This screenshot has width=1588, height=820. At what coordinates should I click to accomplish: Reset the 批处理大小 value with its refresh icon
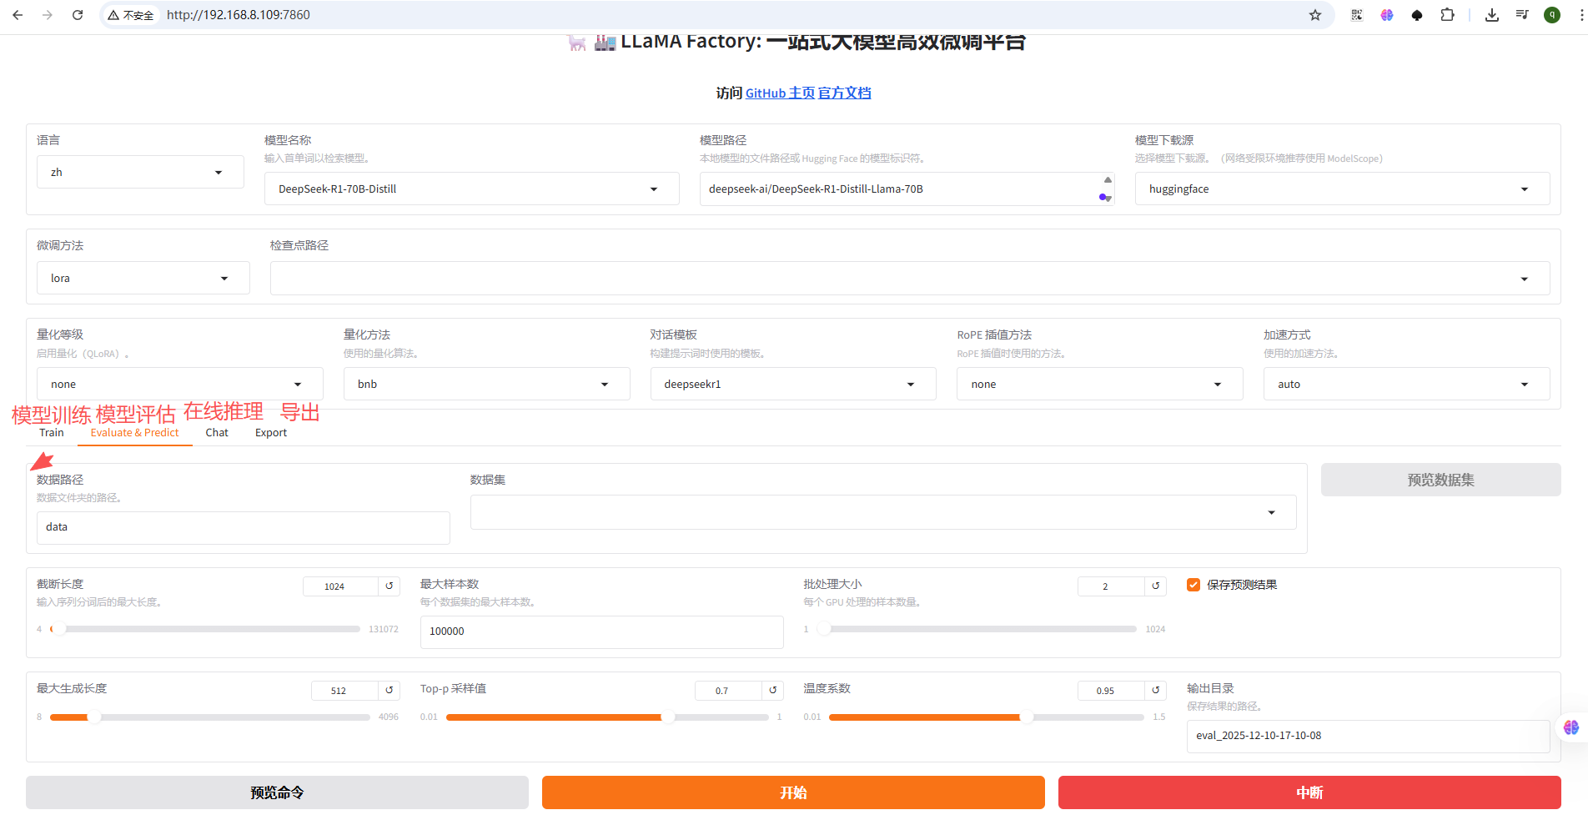pos(1156,586)
